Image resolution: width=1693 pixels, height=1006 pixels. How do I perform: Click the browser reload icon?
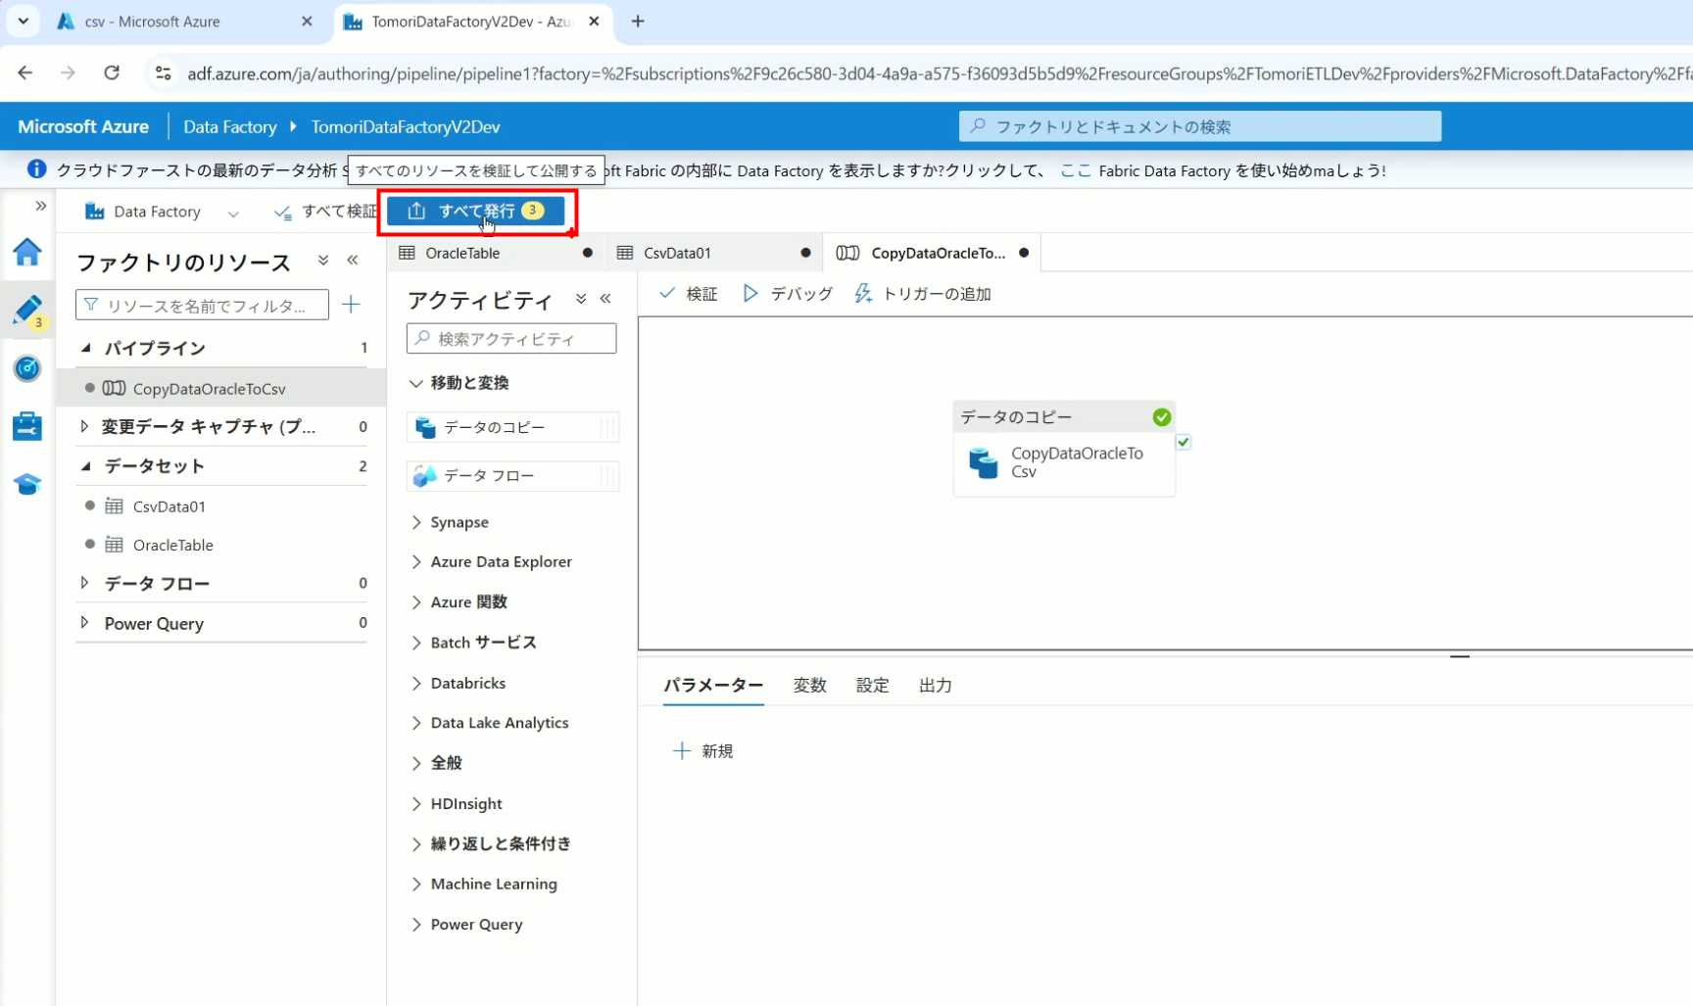[x=112, y=72]
